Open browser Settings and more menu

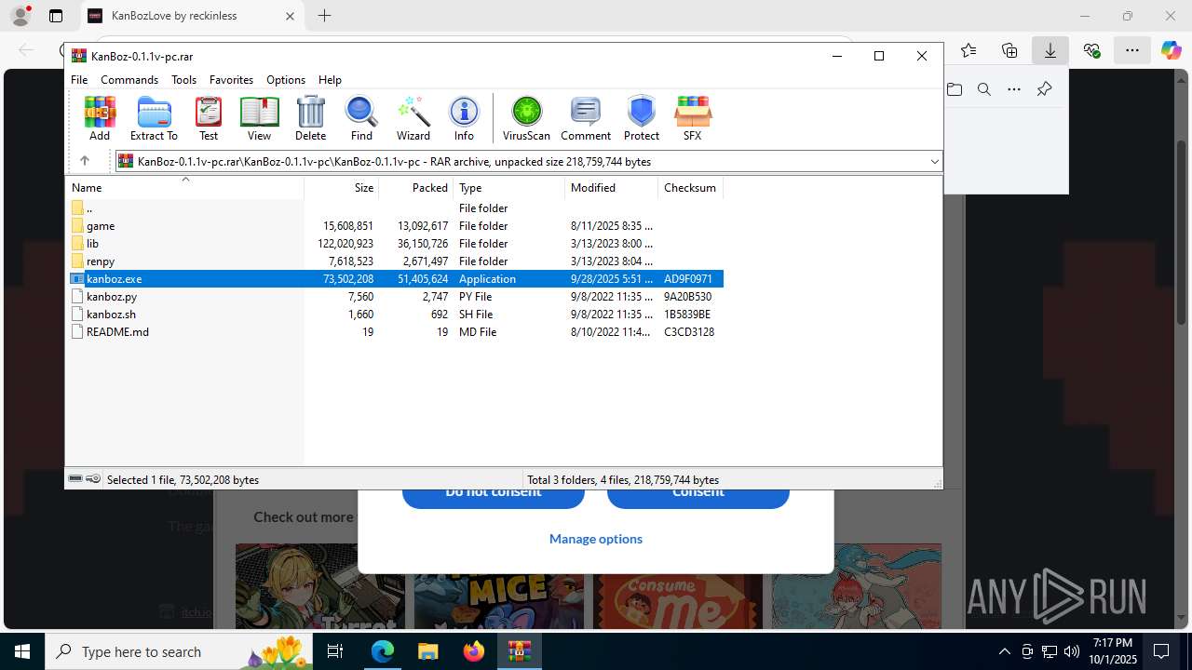(x=1132, y=50)
